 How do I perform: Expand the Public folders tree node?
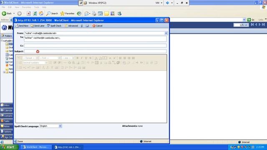click(x=4, y=72)
